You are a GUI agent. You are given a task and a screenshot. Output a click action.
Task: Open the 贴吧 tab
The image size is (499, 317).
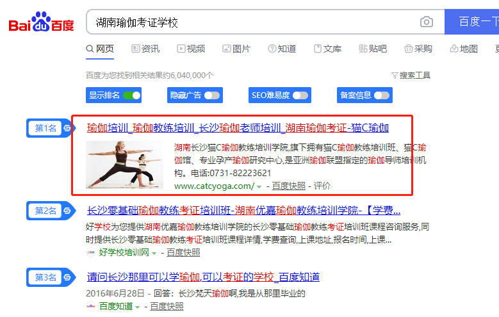tap(373, 49)
